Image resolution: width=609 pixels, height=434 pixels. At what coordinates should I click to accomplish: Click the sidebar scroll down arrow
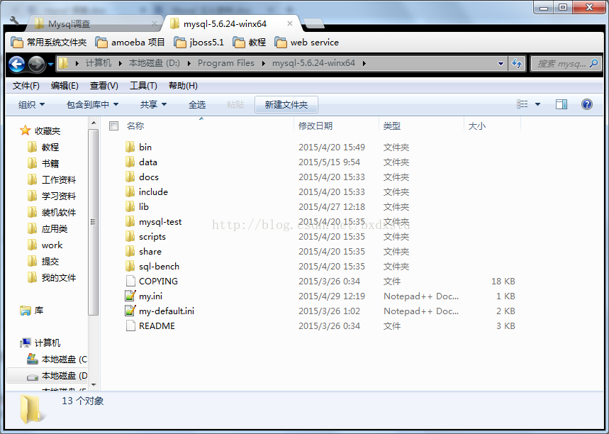tap(93, 384)
